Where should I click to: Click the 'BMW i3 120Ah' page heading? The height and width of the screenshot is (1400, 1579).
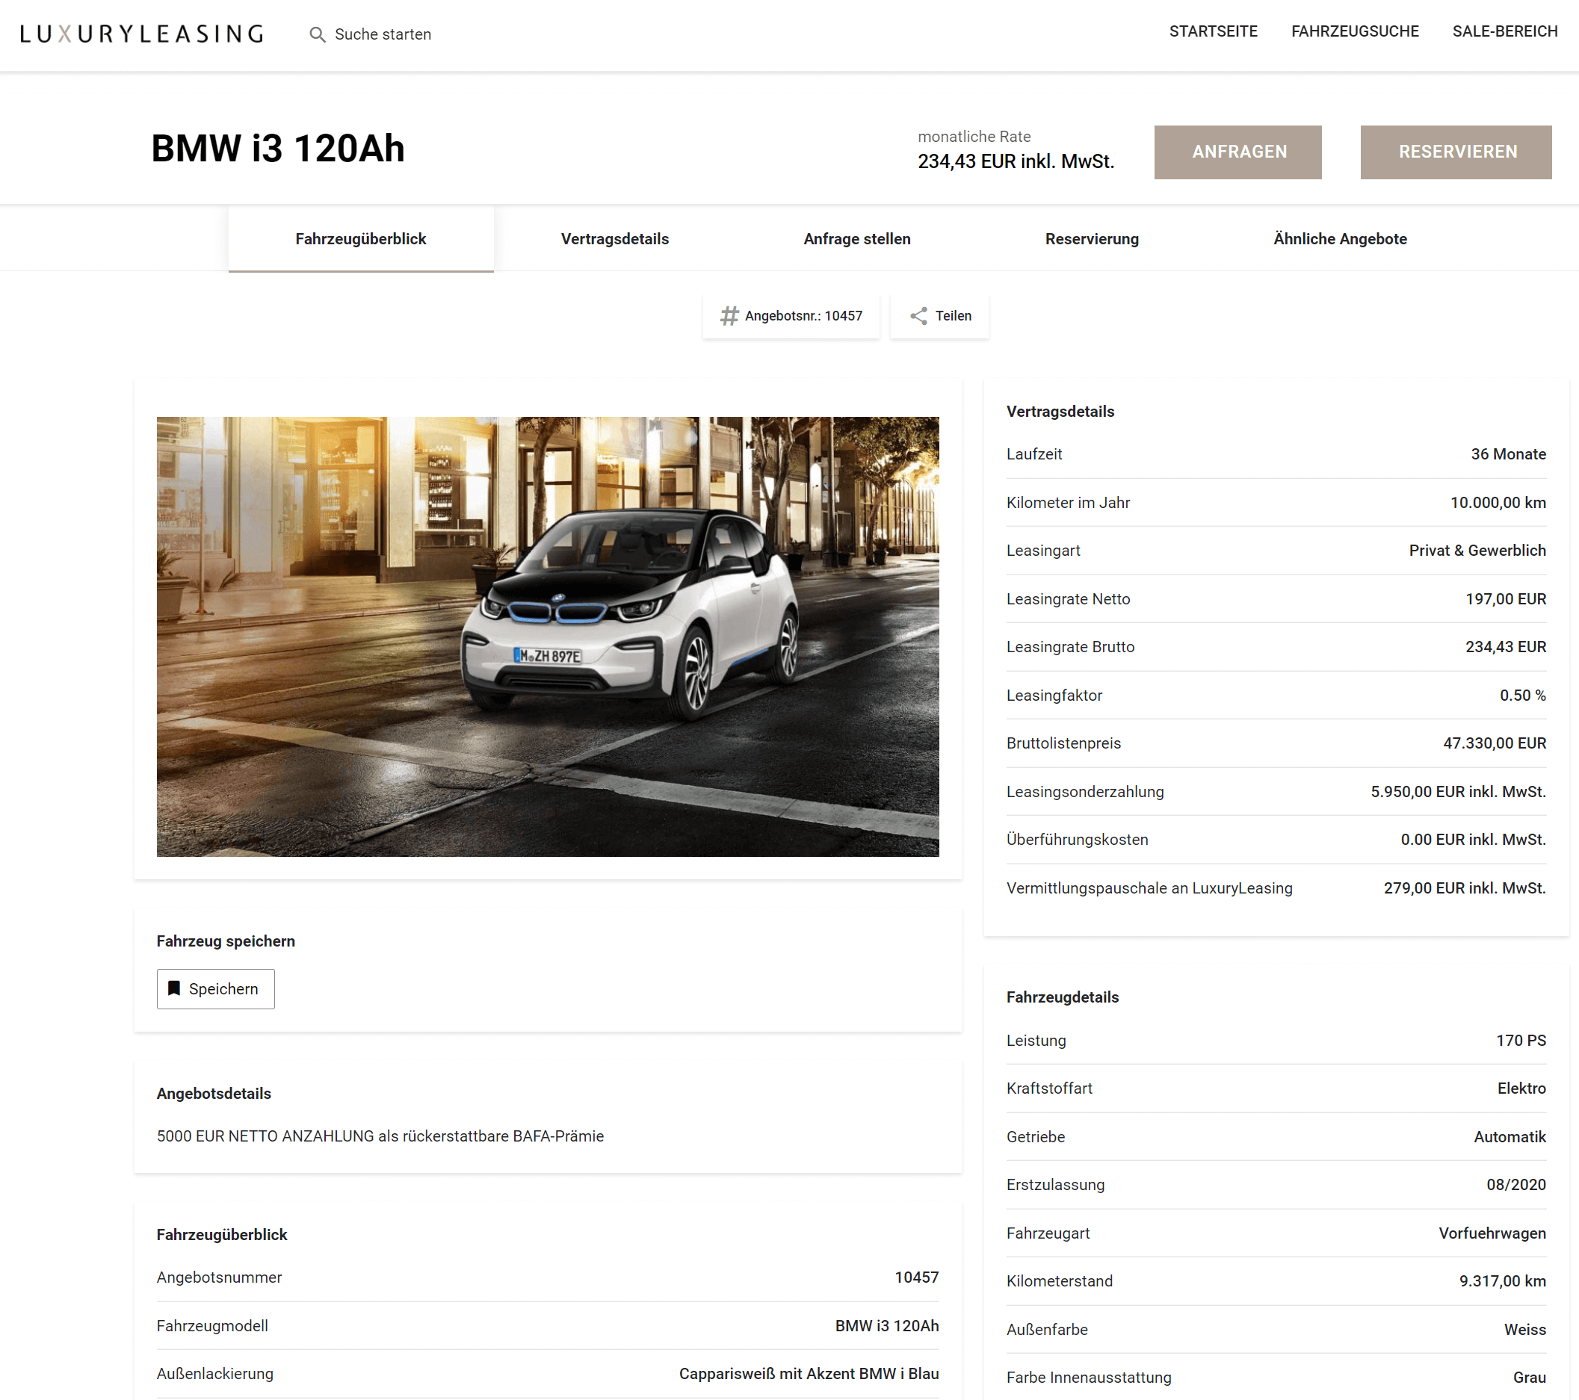click(277, 148)
